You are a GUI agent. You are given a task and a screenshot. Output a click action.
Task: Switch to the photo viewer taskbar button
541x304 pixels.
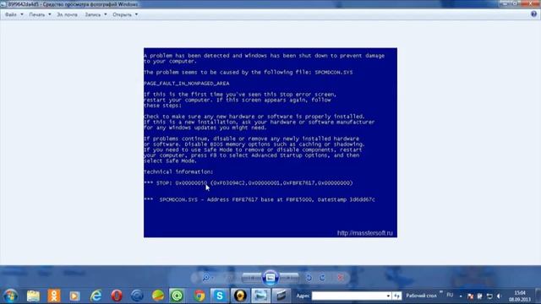pyautogui.click(x=261, y=296)
